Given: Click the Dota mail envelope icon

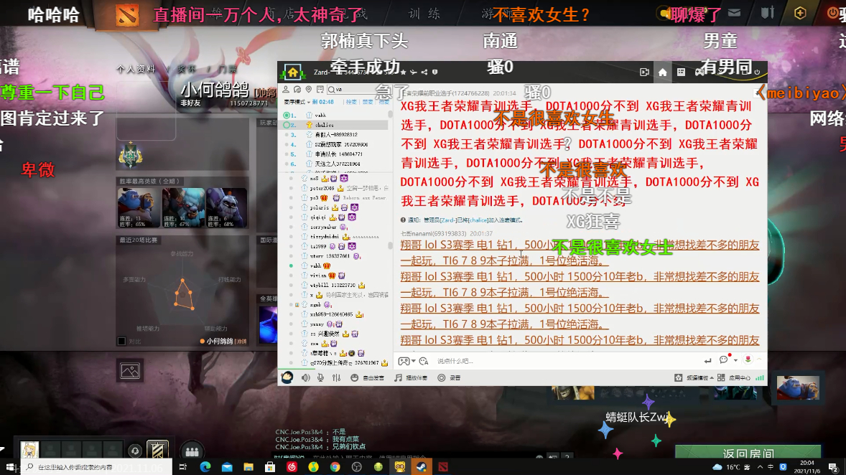Looking at the screenshot, I should point(734,13).
